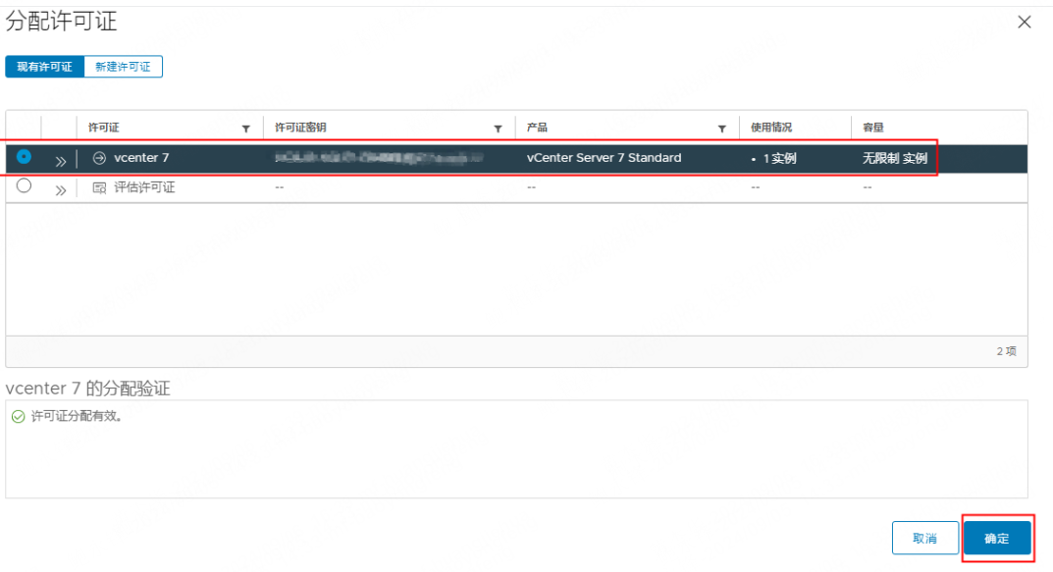The height and width of the screenshot is (572, 1053).
Task: Click the 产品 column header
Action: (537, 128)
